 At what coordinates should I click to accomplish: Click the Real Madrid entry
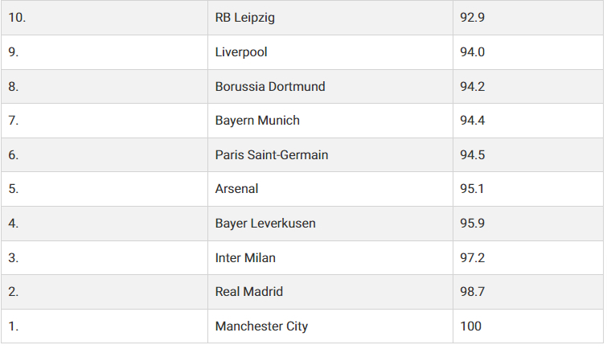pos(249,291)
